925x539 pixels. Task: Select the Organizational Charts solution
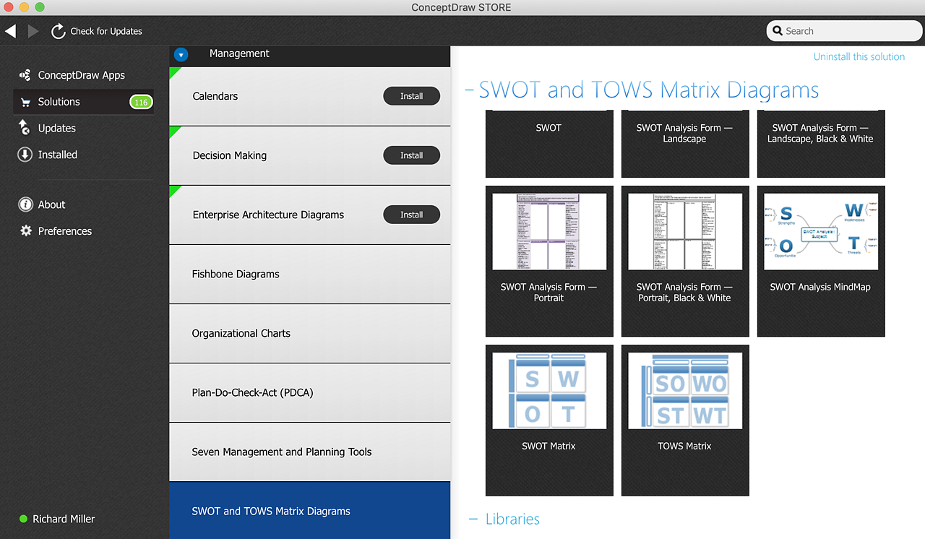pyautogui.click(x=309, y=333)
